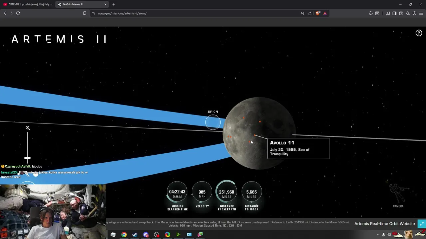Viewport: 426px width, 239px height.
Task: Open Chrome from the taskbar
Action: 124,235
